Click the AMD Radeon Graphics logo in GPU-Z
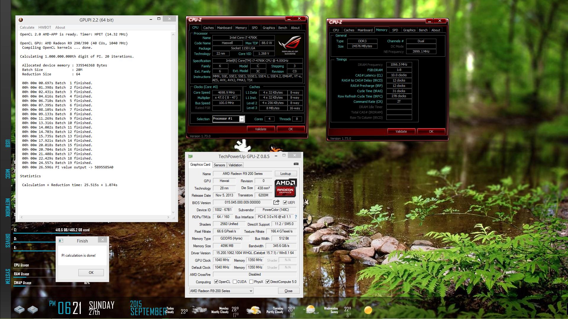This screenshot has width=568, height=319. 285,188
